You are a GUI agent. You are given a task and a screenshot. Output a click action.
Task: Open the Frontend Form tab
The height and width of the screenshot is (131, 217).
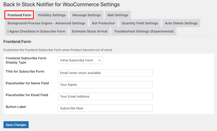coord(19,15)
